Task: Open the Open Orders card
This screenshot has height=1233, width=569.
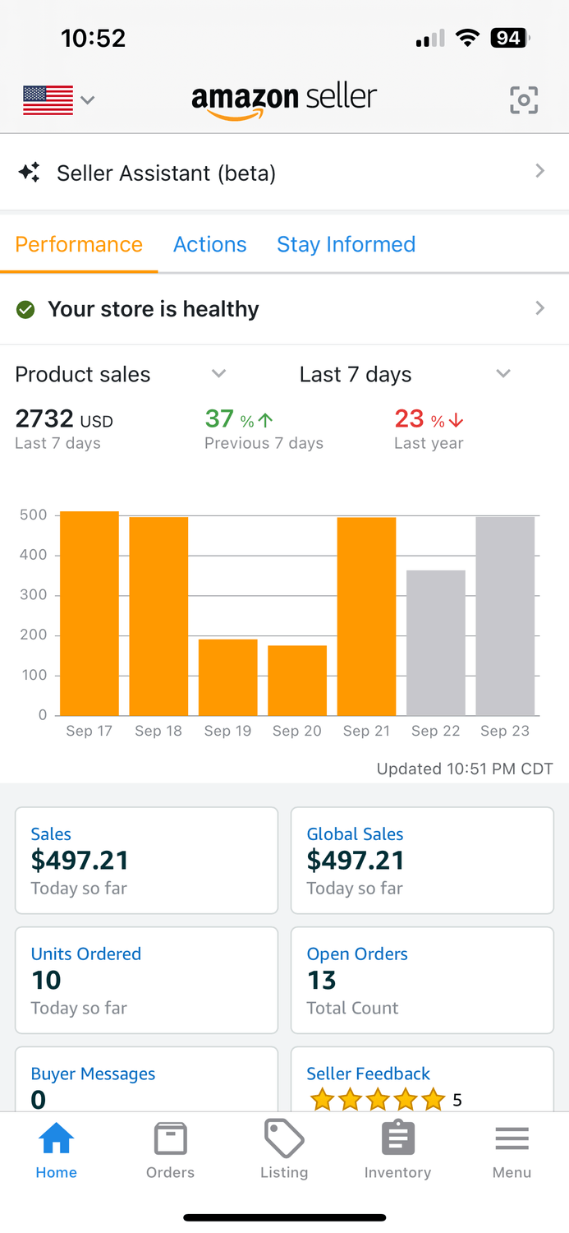Action: pyautogui.click(x=422, y=980)
